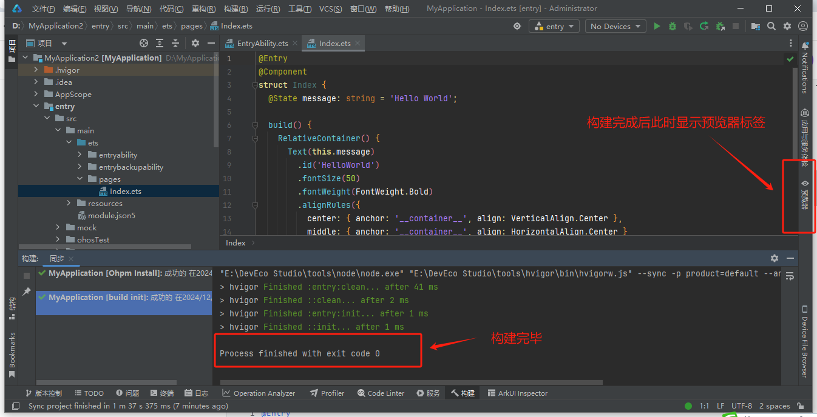The width and height of the screenshot is (817, 417).
Task: Open the search everywhere magnifier icon
Action: point(771,26)
